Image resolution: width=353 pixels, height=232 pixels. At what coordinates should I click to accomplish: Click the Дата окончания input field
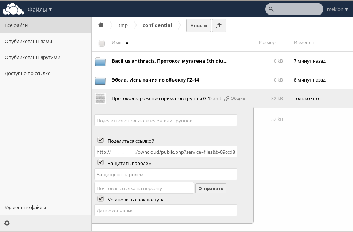click(165, 210)
